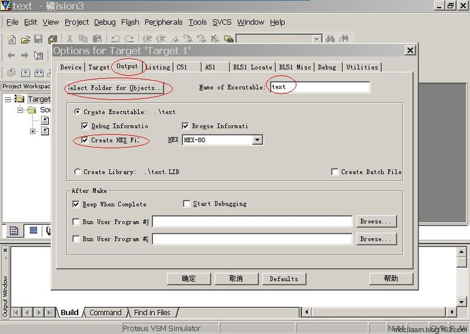Open the Files tab icon in Project Workspace
470x334 pixels.
[14, 231]
